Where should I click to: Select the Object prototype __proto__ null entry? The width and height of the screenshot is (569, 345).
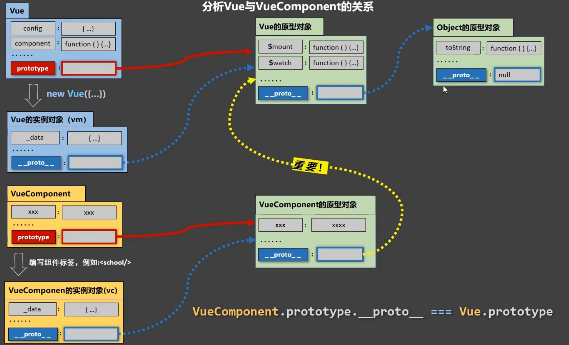[x=488, y=75]
